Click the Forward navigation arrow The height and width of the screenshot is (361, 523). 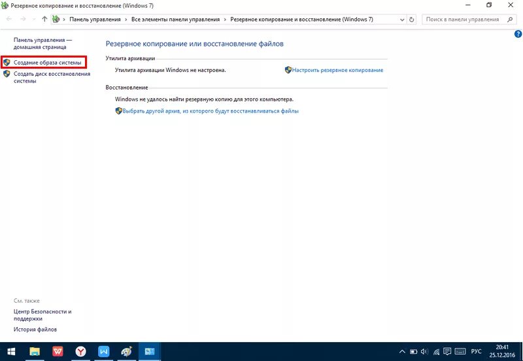(x=23, y=20)
